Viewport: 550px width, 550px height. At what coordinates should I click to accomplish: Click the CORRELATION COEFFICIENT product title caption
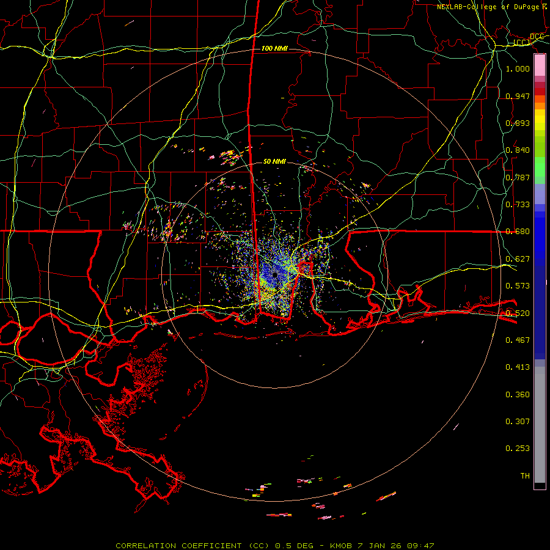click(x=274, y=546)
